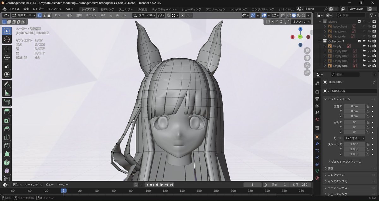This screenshot has height=201, width=379.
Task: Switch to the UV Editing (UV編集) workspace tab
Action: click(142, 9)
